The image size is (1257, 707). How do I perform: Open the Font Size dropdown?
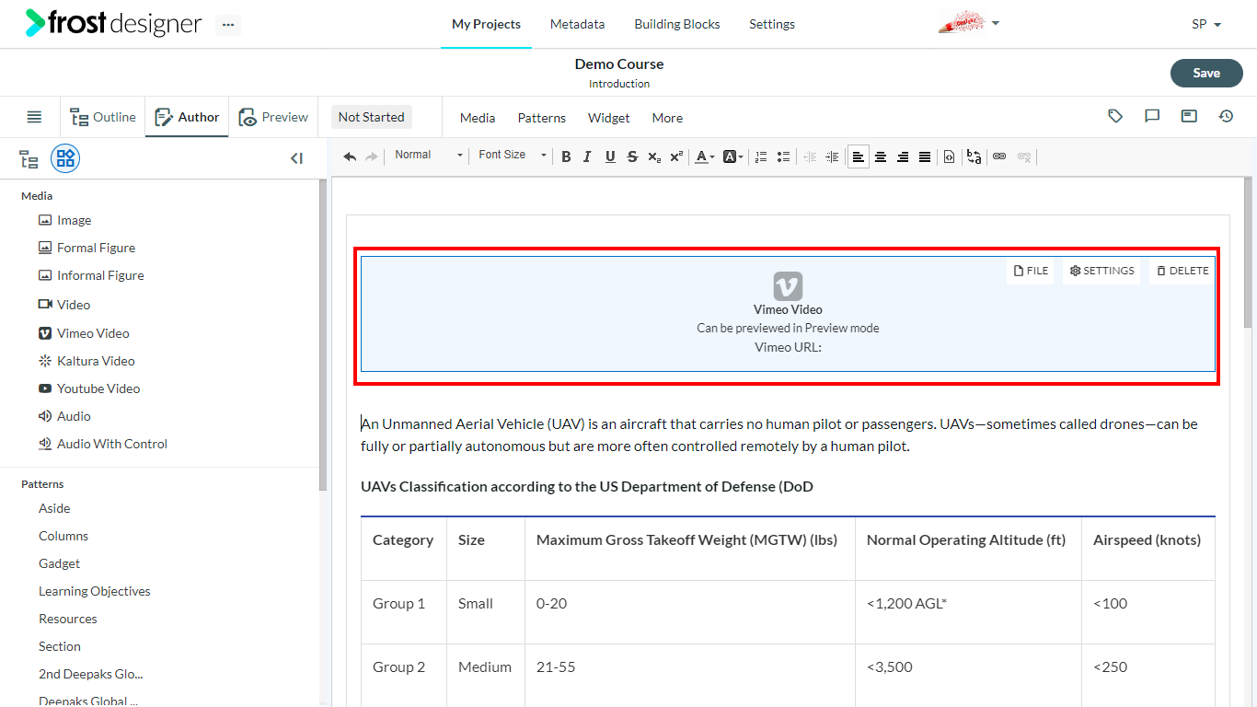click(512, 156)
